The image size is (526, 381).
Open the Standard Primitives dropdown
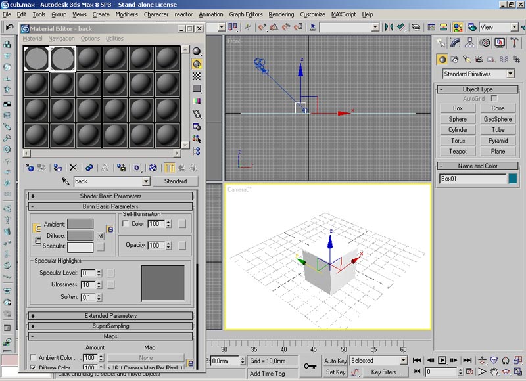pos(478,74)
